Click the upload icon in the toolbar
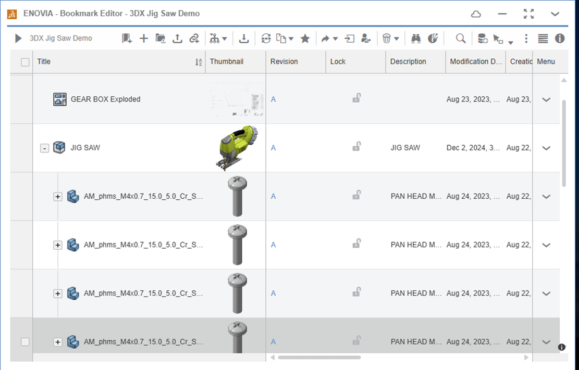 click(177, 39)
